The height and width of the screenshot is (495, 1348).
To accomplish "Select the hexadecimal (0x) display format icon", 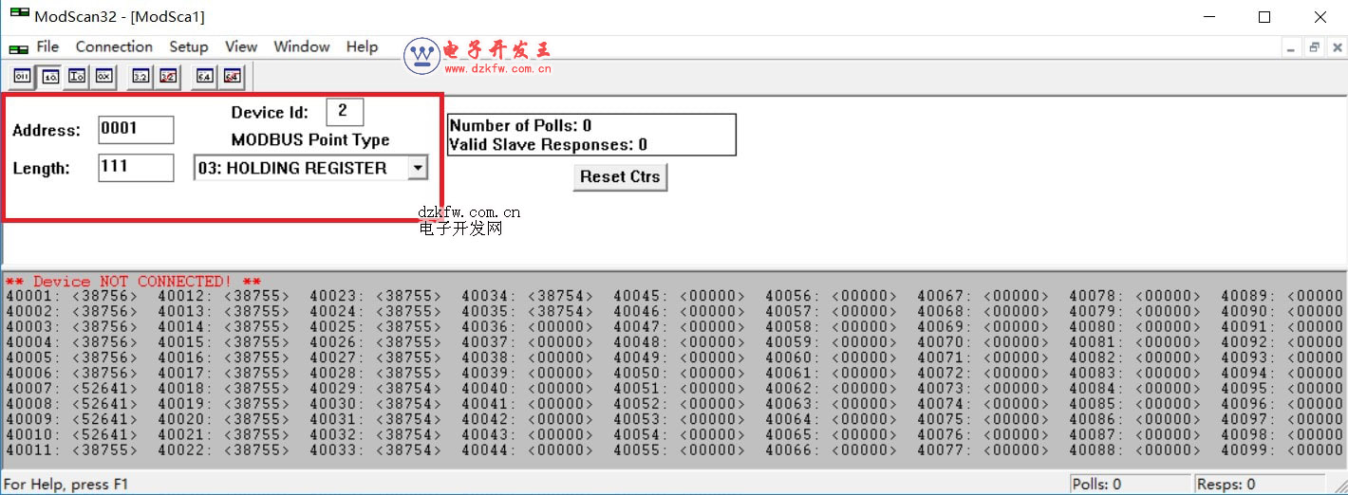I will [x=104, y=76].
